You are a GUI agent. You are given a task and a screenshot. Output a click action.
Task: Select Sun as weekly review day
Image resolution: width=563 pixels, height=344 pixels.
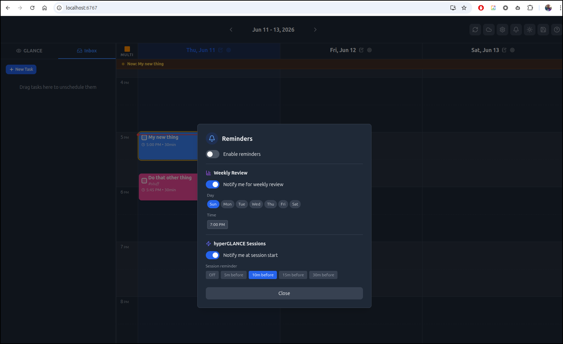tap(213, 204)
